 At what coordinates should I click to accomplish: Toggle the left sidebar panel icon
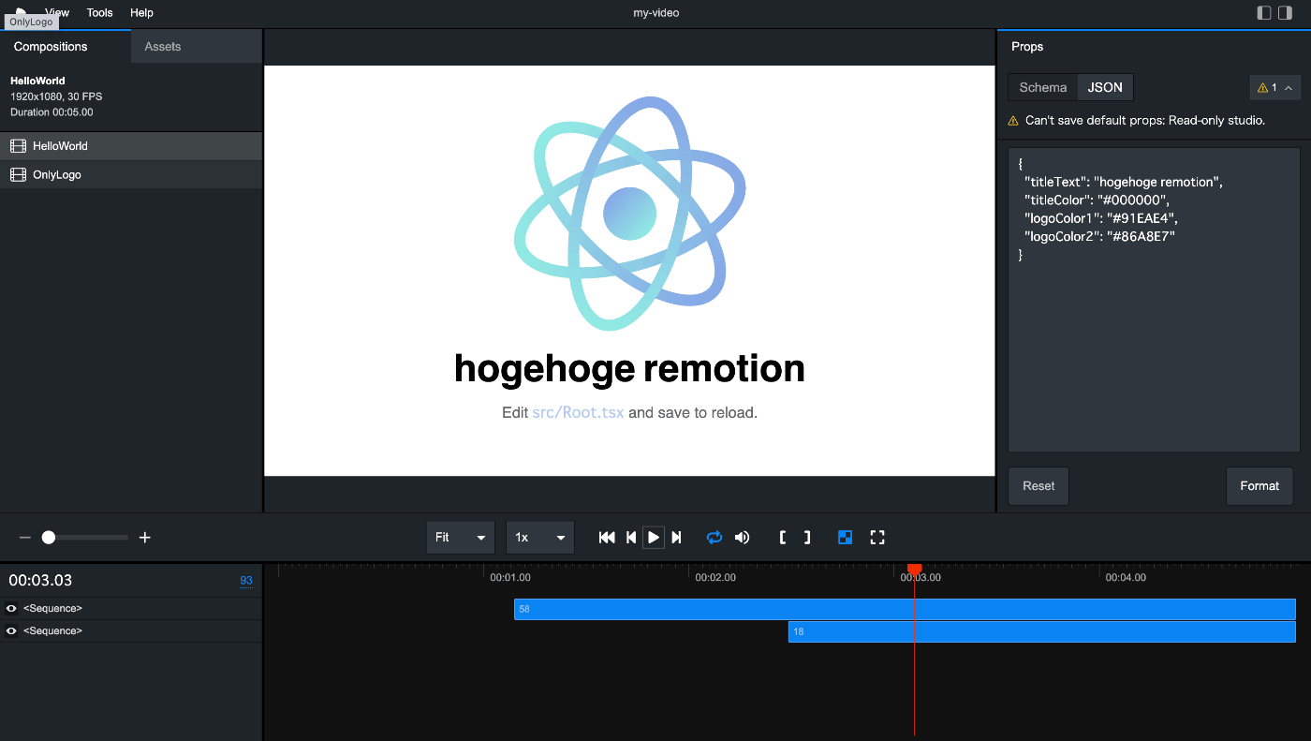(x=1264, y=13)
